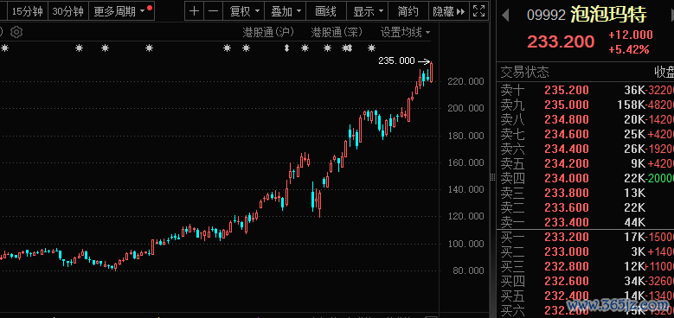The image size is (674, 318).
Task: Click the last star marker on the right
Action: [371, 48]
